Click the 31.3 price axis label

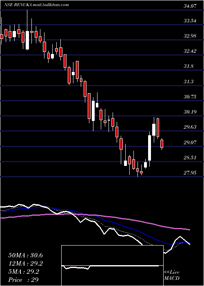click(188, 82)
